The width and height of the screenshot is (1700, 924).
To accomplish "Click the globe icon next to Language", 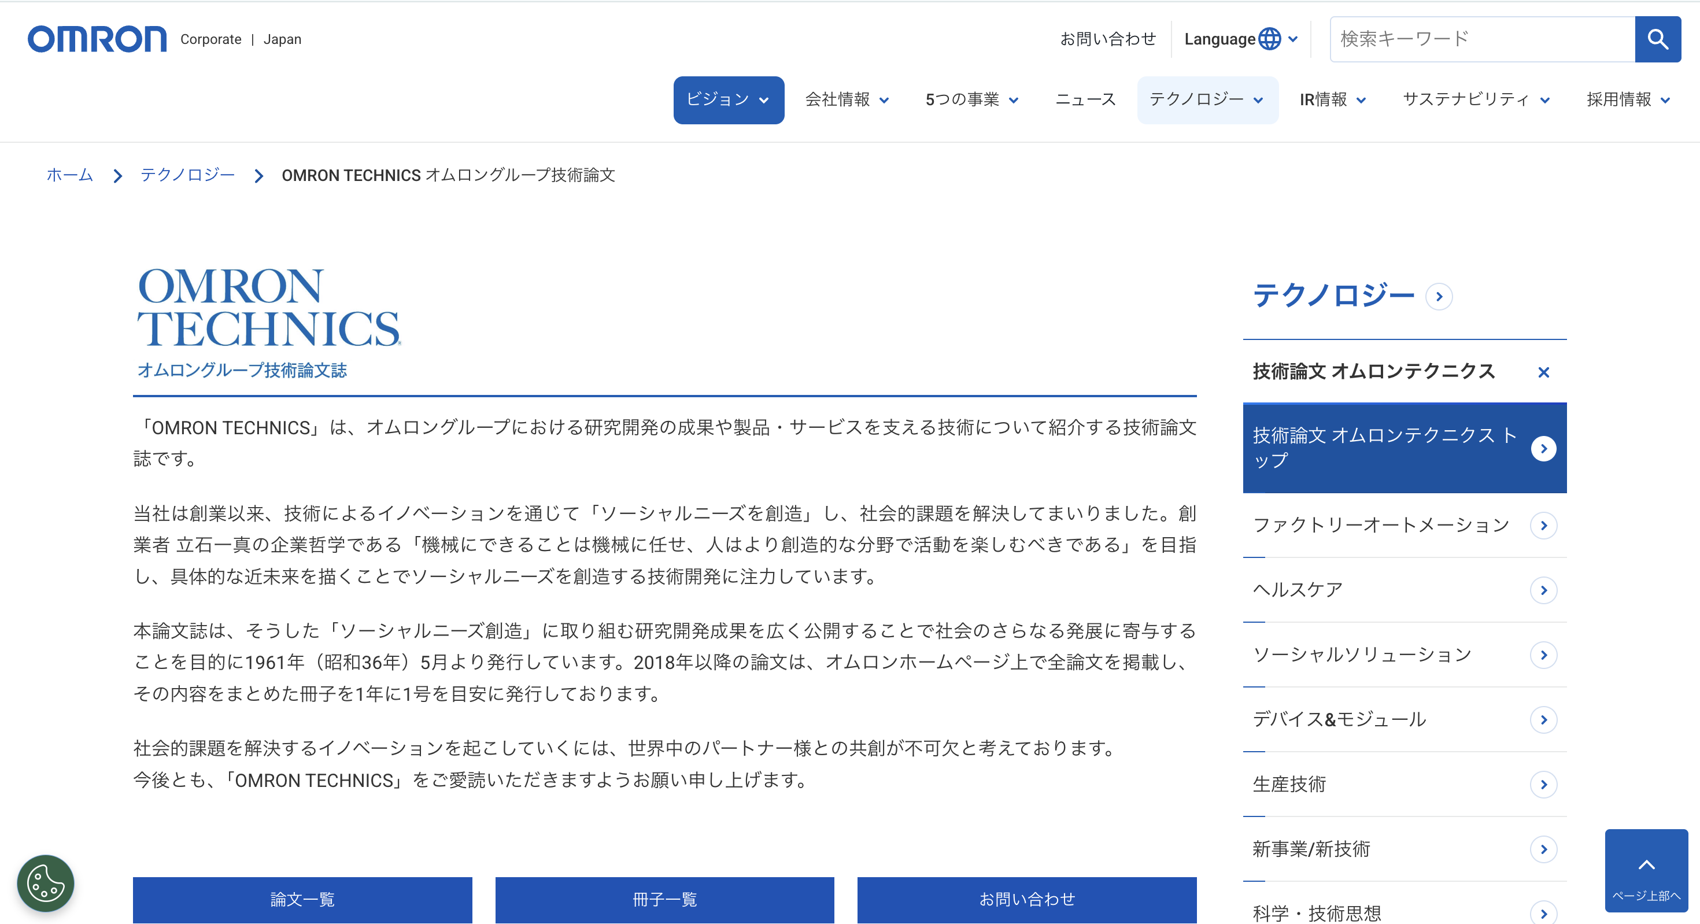I will point(1269,39).
